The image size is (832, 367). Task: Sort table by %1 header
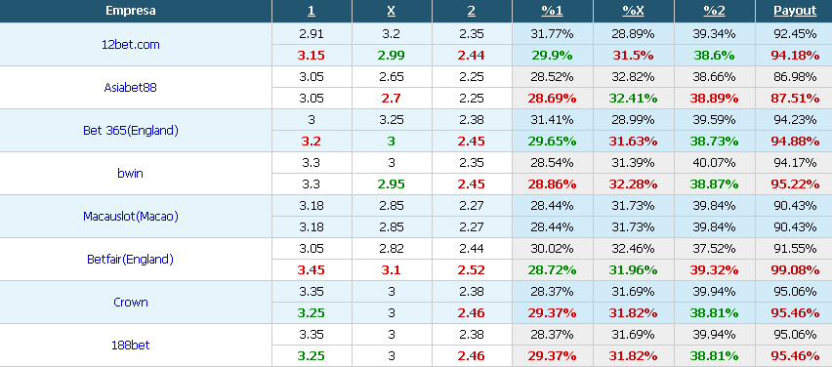point(552,11)
